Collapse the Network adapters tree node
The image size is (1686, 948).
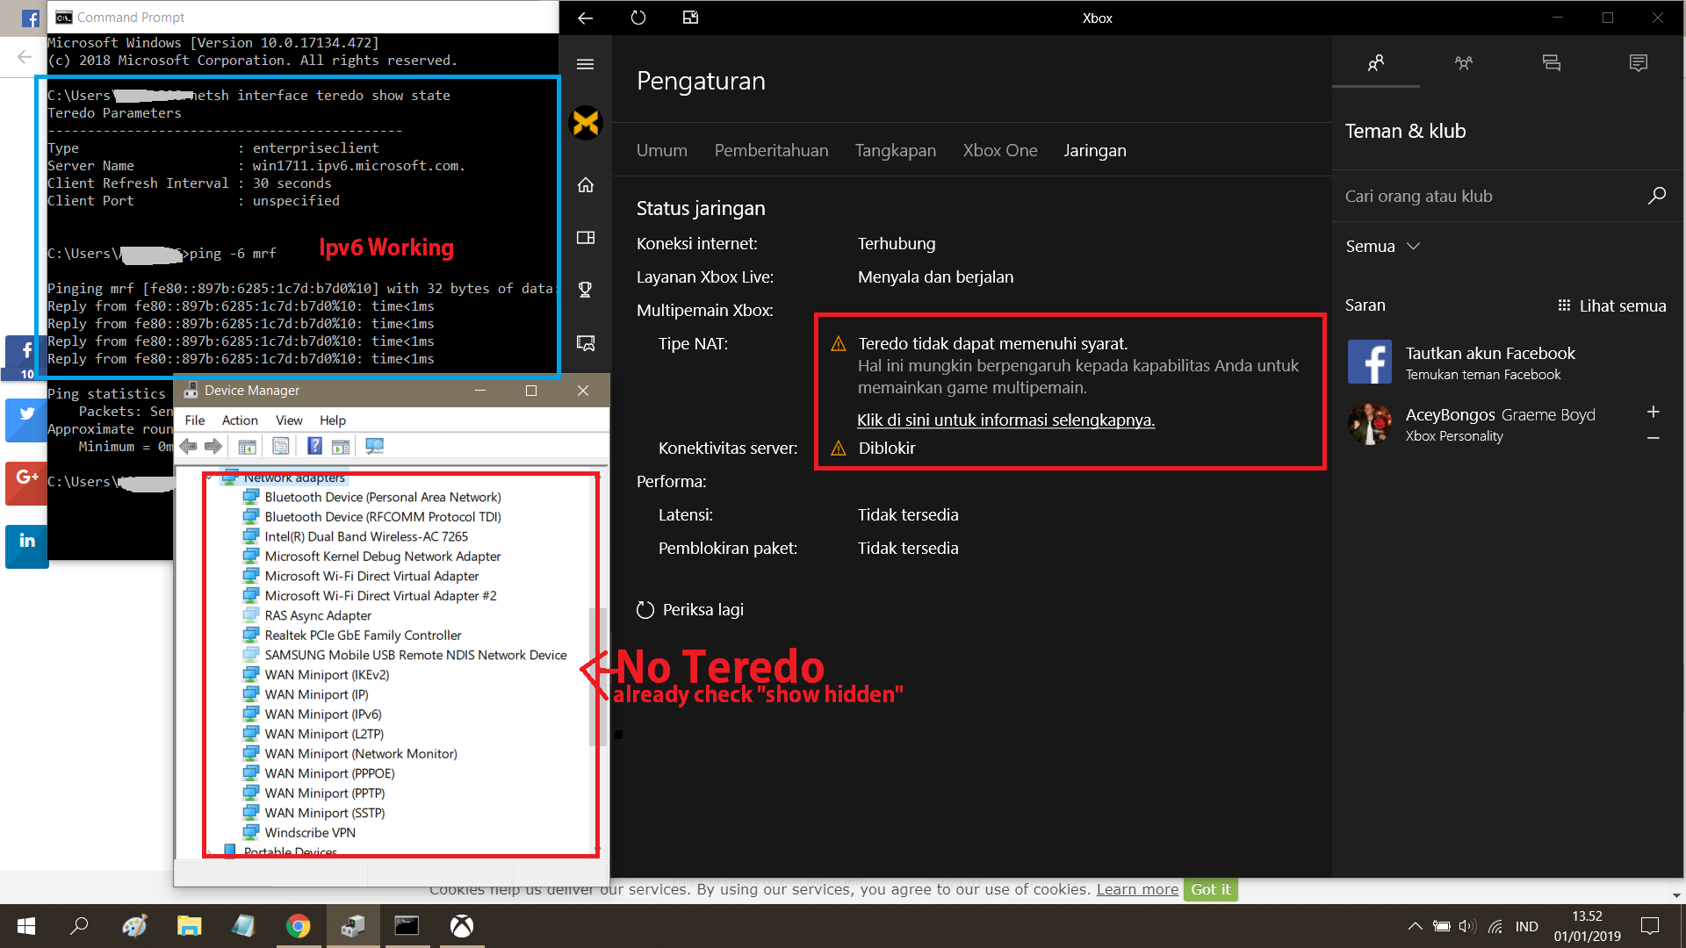[x=210, y=478]
